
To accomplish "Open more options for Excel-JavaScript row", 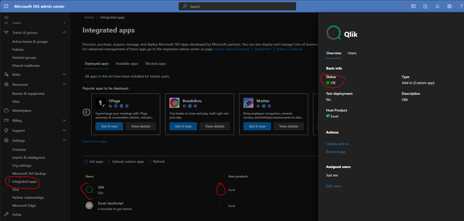I will (220, 205).
